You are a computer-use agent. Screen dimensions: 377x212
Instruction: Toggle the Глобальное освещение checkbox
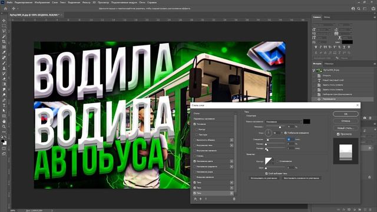pos(286,133)
